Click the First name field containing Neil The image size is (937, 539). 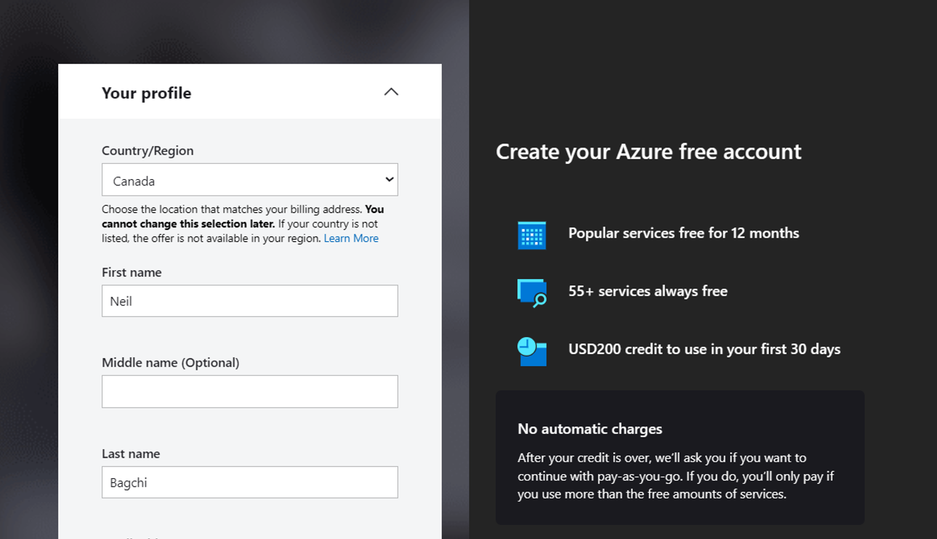(x=250, y=301)
